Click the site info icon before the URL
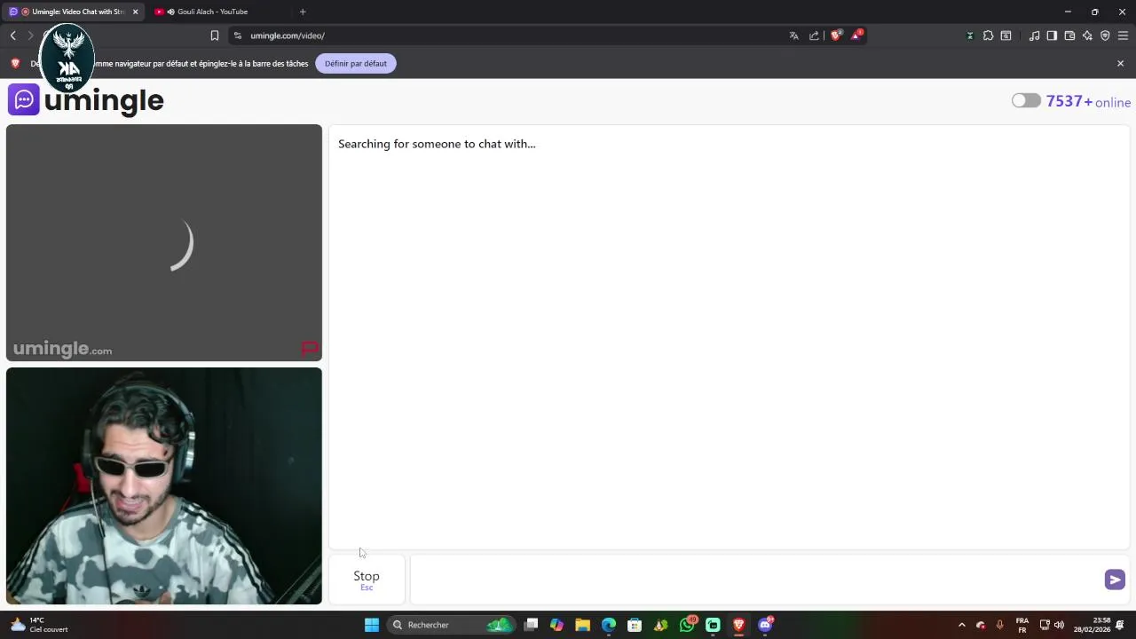 point(237,35)
